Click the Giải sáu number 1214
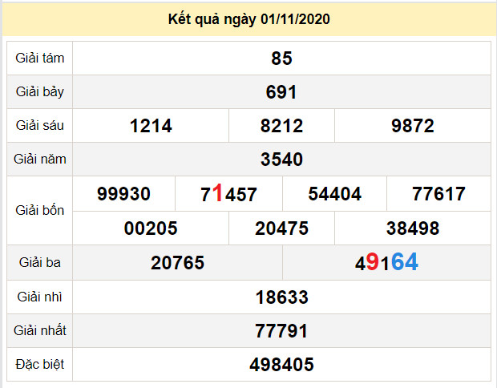The width and height of the screenshot is (497, 388). (151, 126)
